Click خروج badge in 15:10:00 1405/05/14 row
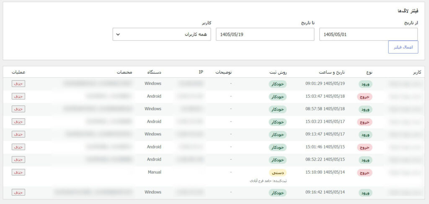This screenshot has width=429, height=204. [x=365, y=173]
